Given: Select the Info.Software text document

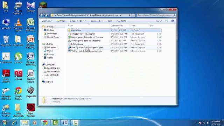Looking at the screenshot, I should 114,44.
